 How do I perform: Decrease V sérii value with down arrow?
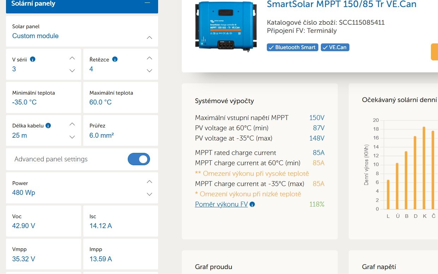(x=72, y=71)
